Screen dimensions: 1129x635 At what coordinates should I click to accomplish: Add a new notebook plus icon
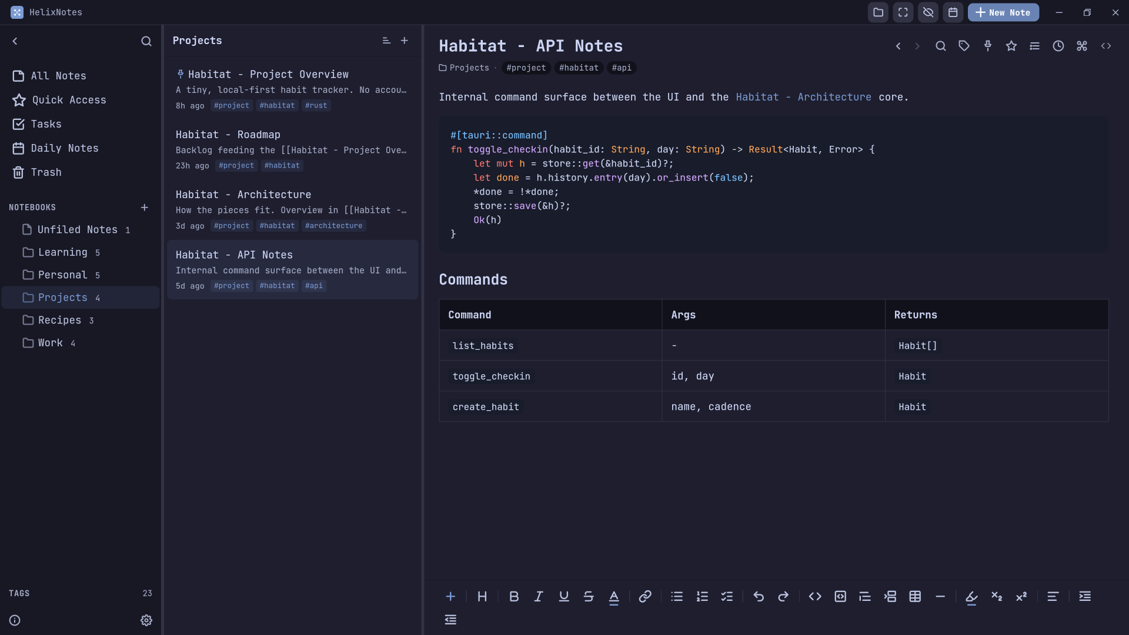(145, 208)
